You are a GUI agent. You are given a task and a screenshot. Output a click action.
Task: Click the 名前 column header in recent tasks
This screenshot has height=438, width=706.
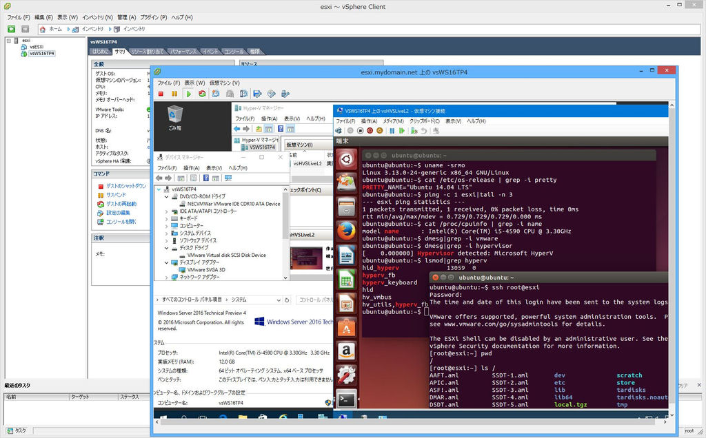(36, 397)
